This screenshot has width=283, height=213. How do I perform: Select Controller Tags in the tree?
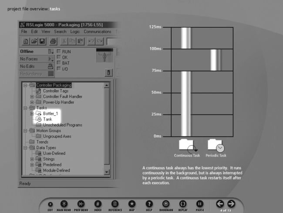[x=56, y=91]
